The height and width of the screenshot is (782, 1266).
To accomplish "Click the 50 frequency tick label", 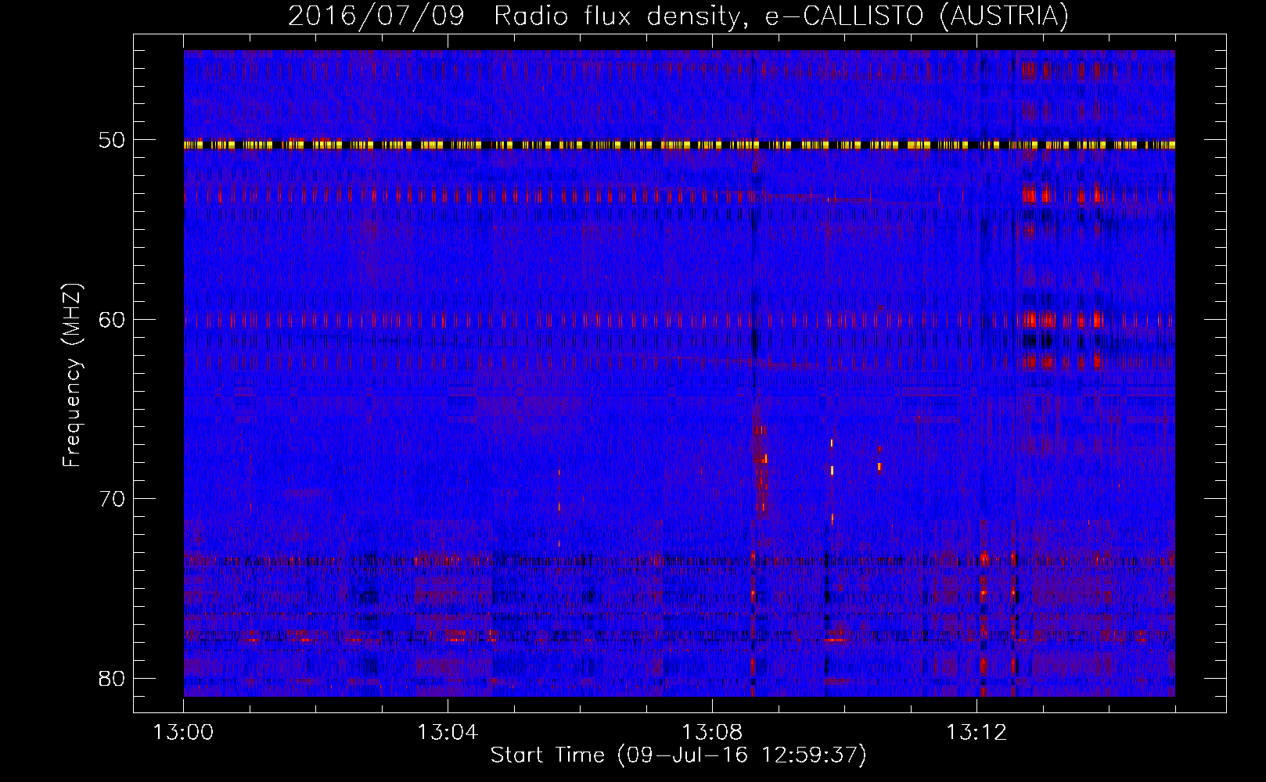I will pos(111,141).
